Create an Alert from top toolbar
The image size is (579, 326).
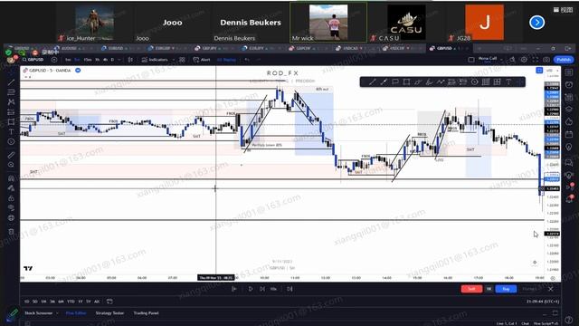pos(202,60)
